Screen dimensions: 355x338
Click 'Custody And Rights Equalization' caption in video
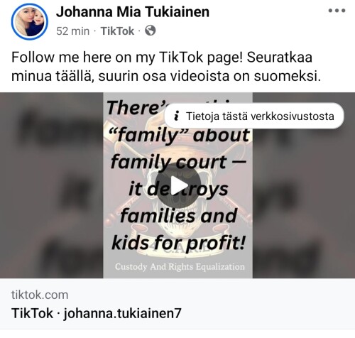click(180, 267)
